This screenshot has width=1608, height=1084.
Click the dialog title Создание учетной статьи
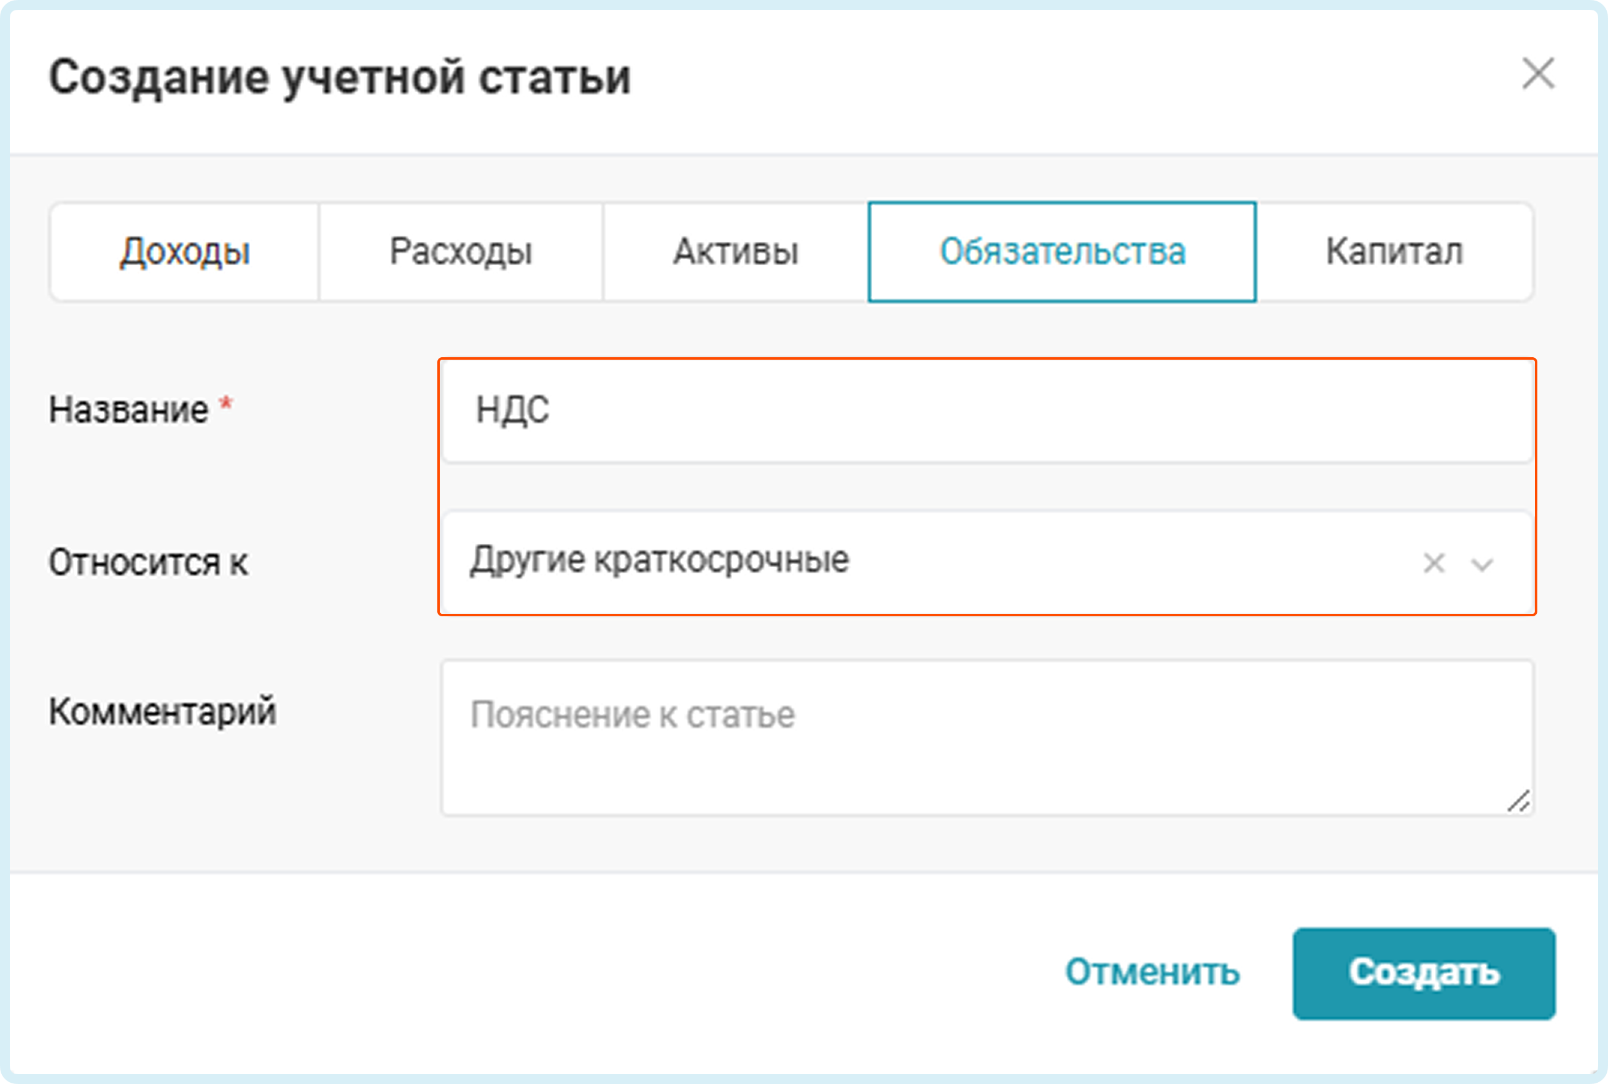click(340, 77)
